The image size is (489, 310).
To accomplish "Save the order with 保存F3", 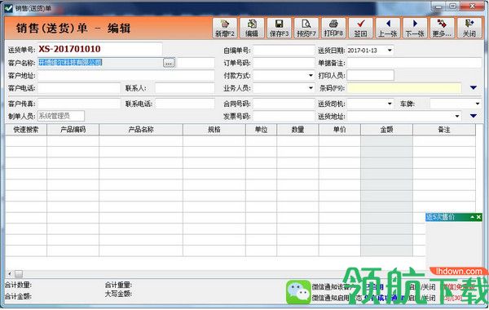I will coord(279,28).
